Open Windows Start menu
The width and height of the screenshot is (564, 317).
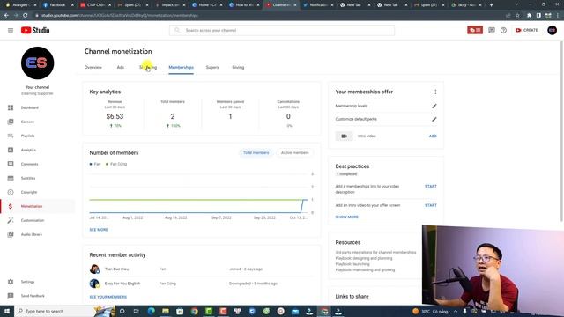coord(7,311)
